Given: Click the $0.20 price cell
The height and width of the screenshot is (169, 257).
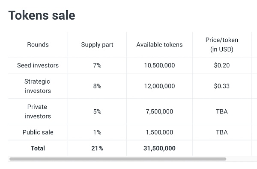Looking at the screenshot, I should (222, 65).
